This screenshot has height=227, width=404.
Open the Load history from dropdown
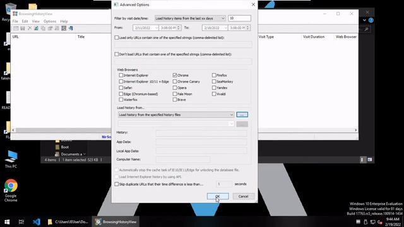click(176, 115)
